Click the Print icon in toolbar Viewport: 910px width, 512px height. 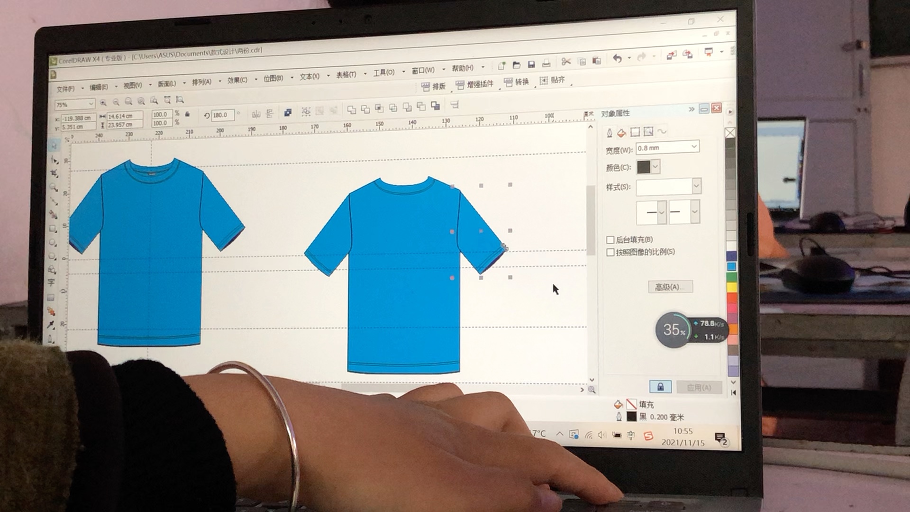point(546,63)
